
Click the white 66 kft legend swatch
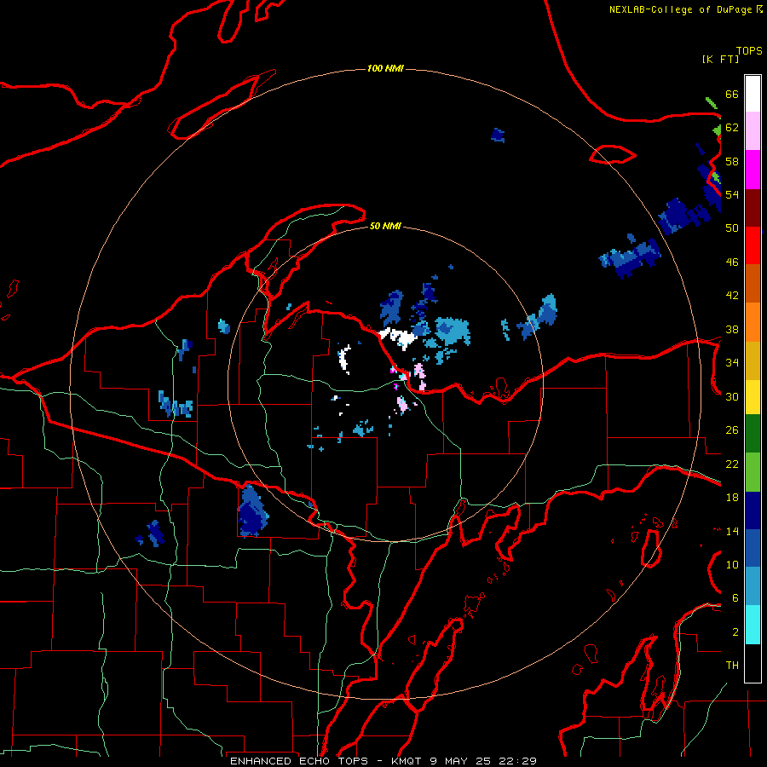753,94
